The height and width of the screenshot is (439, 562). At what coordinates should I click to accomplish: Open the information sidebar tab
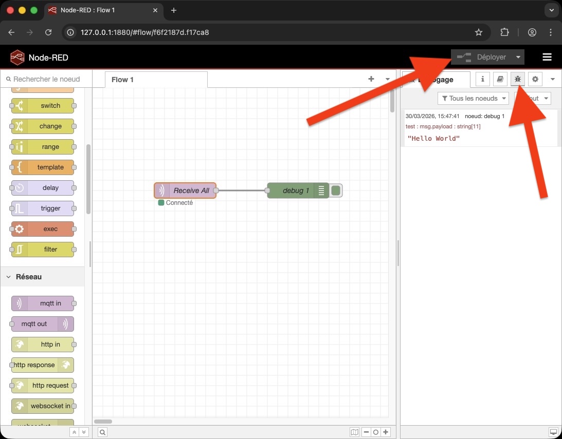pos(482,79)
